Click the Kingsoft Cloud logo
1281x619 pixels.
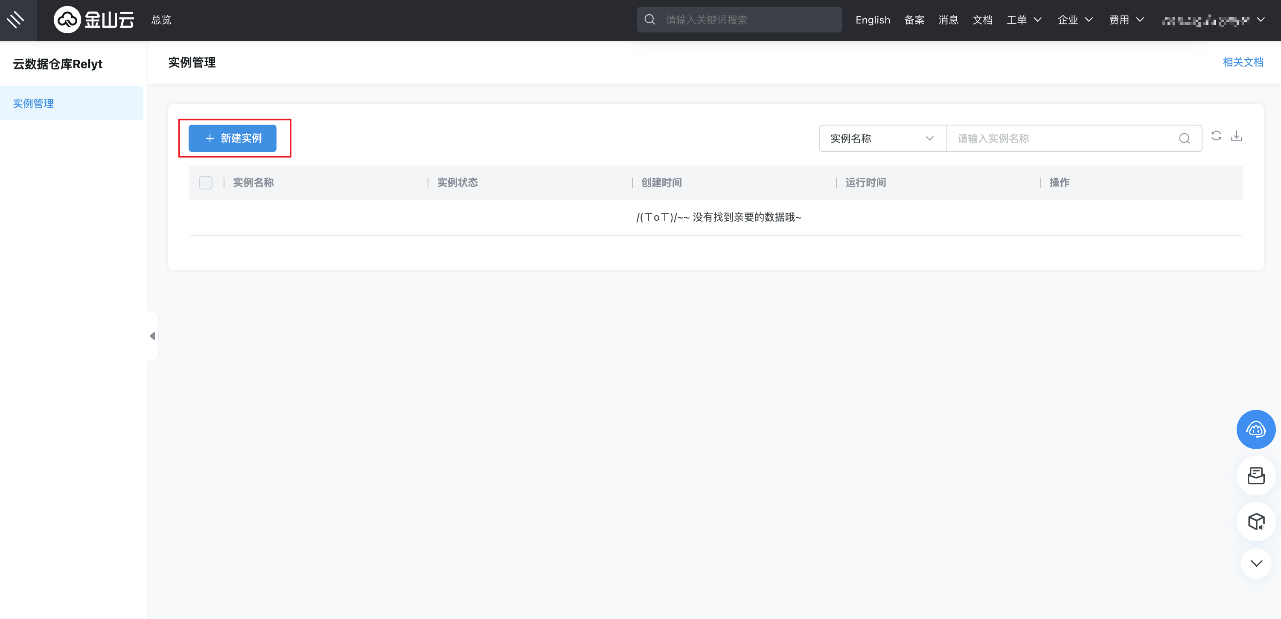tap(94, 20)
